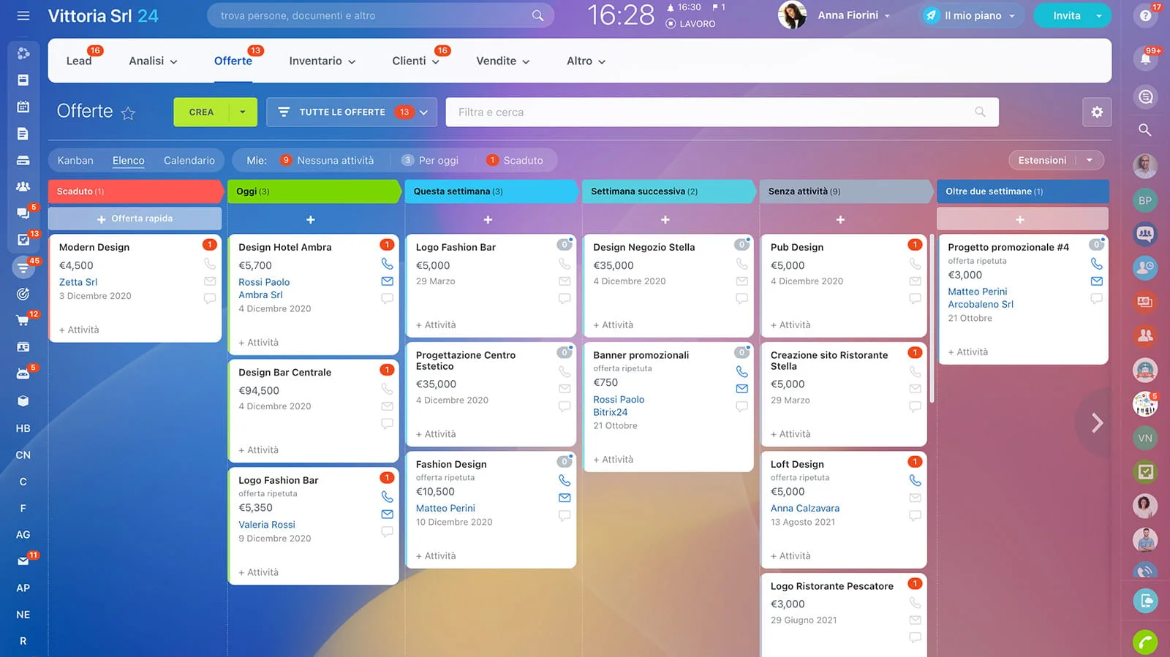This screenshot has width=1170, height=657.
Task: Expand the Estensioni dropdown arrow
Action: click(1090, 160)
